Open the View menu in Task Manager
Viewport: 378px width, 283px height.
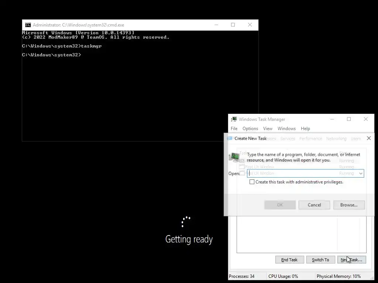[x=268, y=129]
